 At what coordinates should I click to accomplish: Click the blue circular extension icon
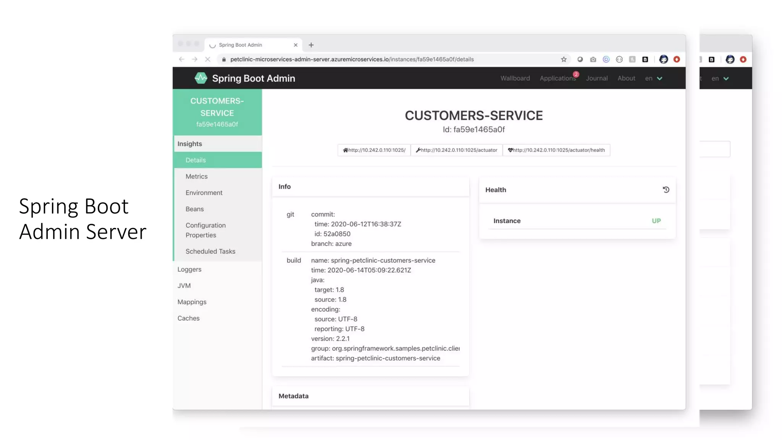pos(606,59)
